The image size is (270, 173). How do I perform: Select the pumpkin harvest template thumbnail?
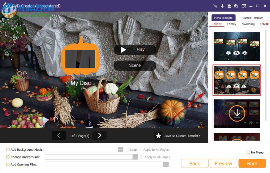[x=237, y=80]
